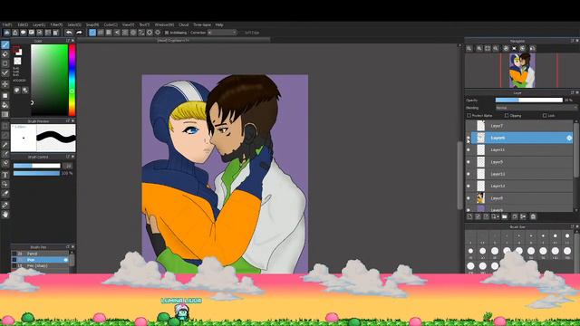Select the Eraser tool
The height and width of the screenshot is (326, 580).
pyautogui.click(x=5, y=54)
